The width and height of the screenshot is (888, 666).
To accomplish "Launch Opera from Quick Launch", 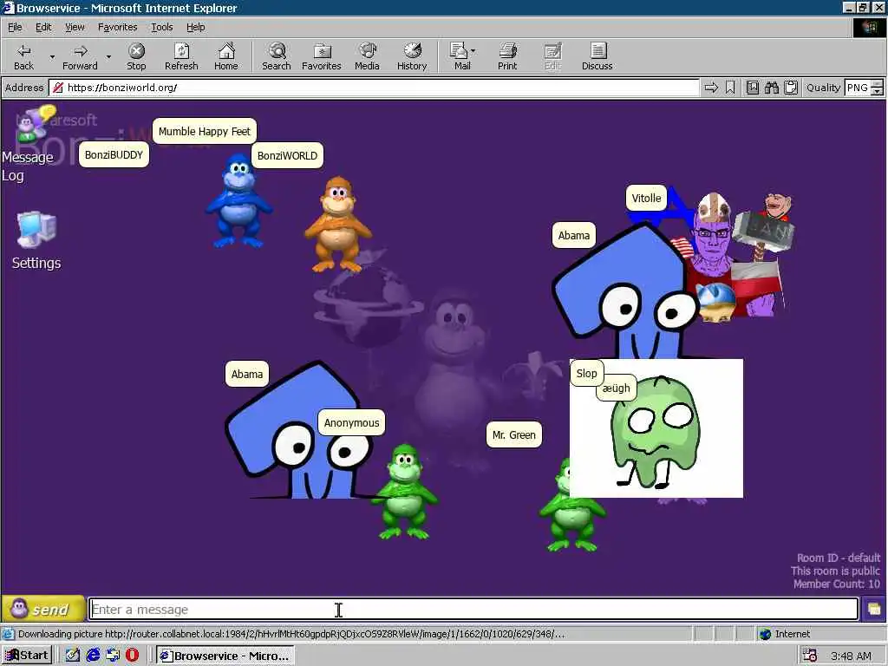I will (x=133, y=656).
